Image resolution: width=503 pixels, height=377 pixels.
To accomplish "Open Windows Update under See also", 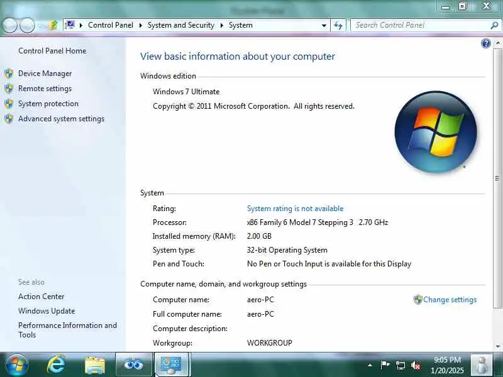I will tap(47, 311).
